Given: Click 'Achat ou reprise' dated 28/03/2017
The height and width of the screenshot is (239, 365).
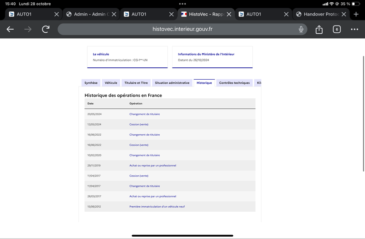Looking at the screenshot, I should point(153,196).
